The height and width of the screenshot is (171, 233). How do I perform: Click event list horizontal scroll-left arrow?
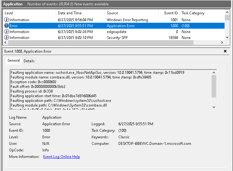pyautogui.click(x=5, y=42)
